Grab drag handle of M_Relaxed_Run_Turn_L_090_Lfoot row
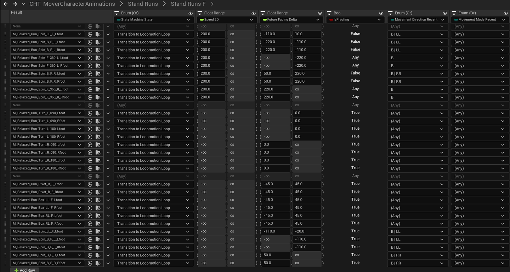 click(5, 113)
